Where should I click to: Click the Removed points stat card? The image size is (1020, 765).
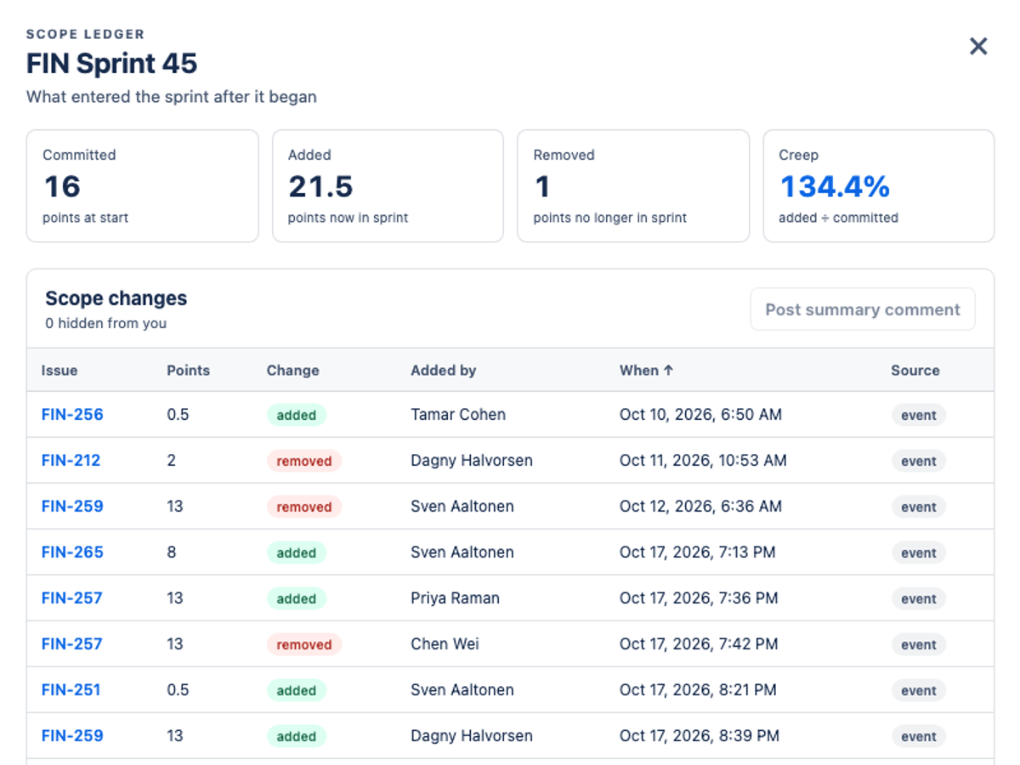633,186
